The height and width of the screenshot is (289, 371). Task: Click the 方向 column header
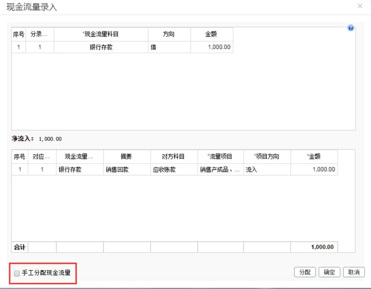point(169,34)
